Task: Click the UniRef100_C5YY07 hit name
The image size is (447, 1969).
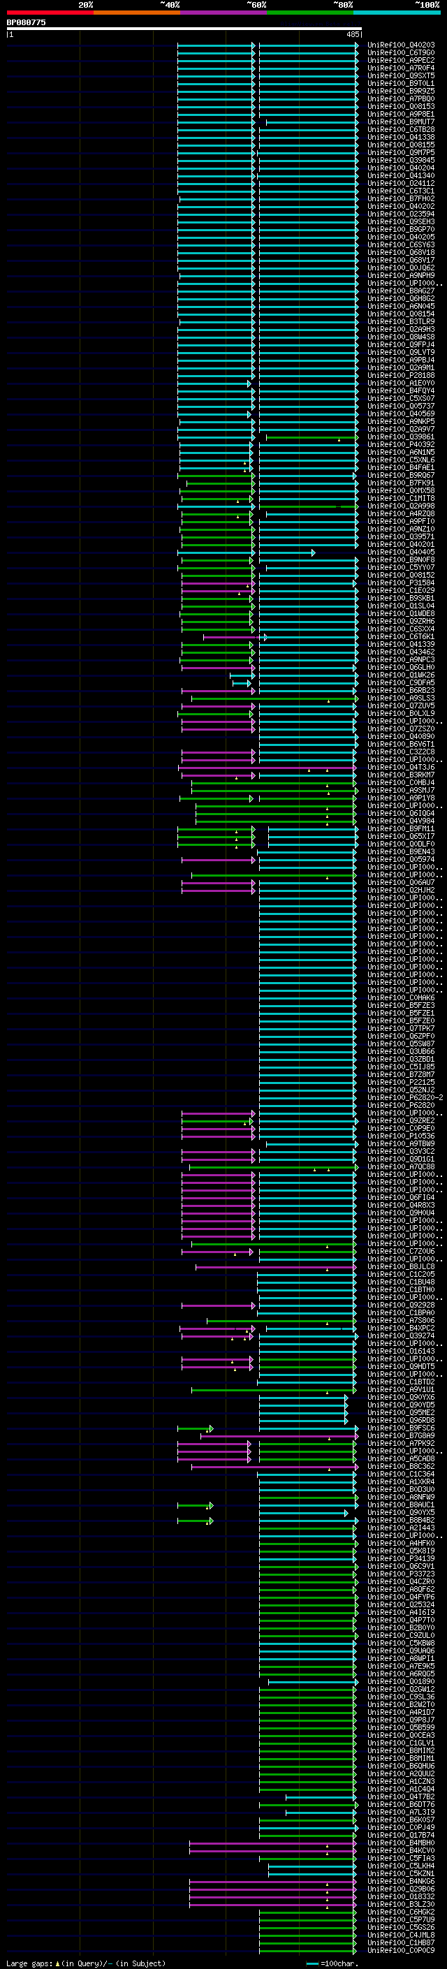Action: point(401,567)
